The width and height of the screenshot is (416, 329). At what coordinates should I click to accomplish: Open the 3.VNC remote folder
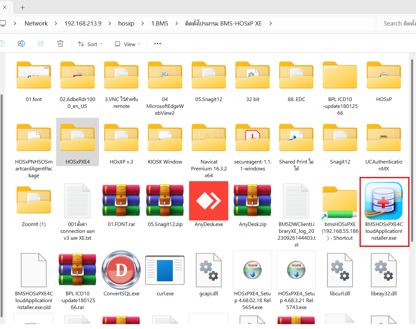coord(121,85)
